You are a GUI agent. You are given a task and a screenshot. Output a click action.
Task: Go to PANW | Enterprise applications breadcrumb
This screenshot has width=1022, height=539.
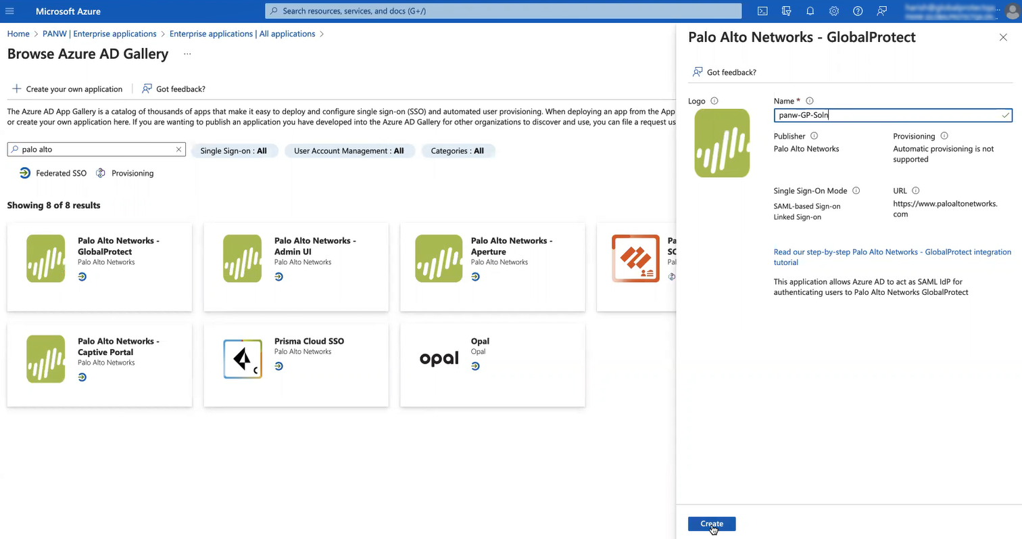[99, 34]
